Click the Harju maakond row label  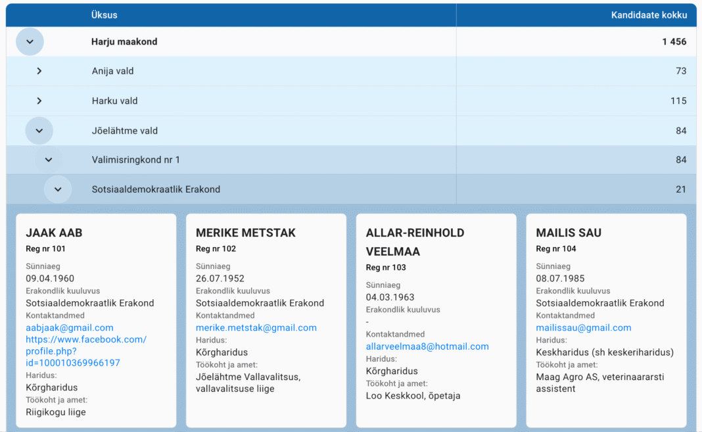pos(124,41)
